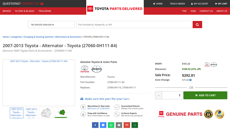Open the TRD menu item
Image resolution: width=230 pixels, height=129 pixels.
tap(184, 11)
